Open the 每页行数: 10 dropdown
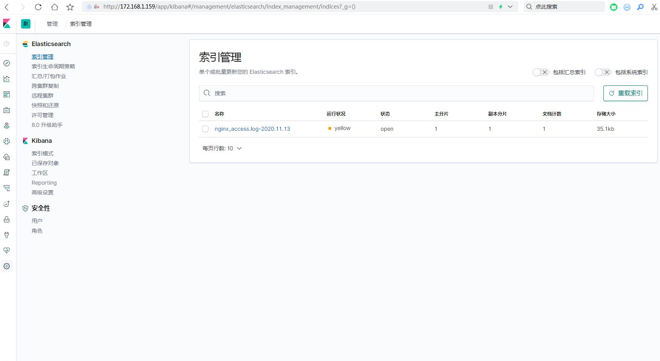This screenshot has height=361, width=660. [222, 148]
